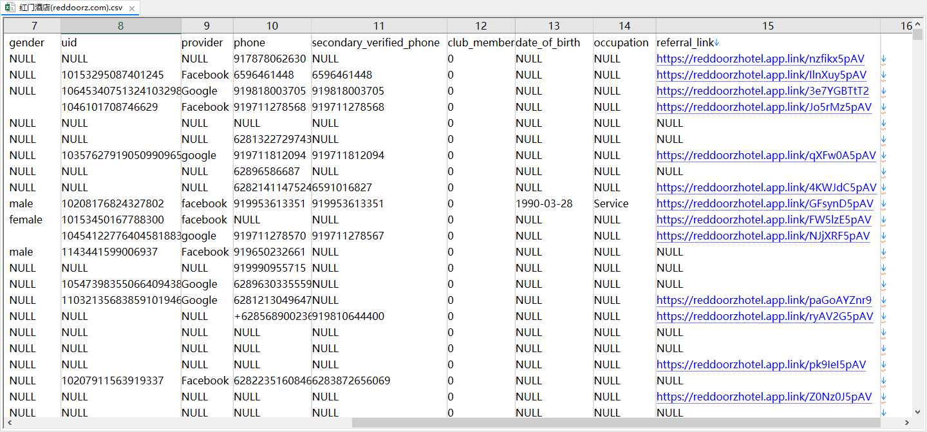Select column 12 header
Viewport: 927px width, 432px height.
[x=481, y=26]
